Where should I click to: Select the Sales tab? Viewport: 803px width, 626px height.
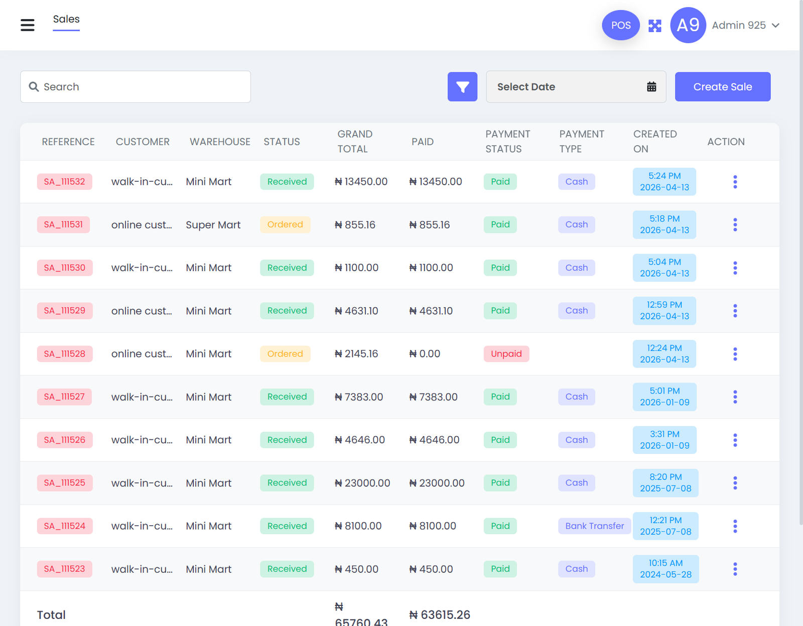coord(66,20)
